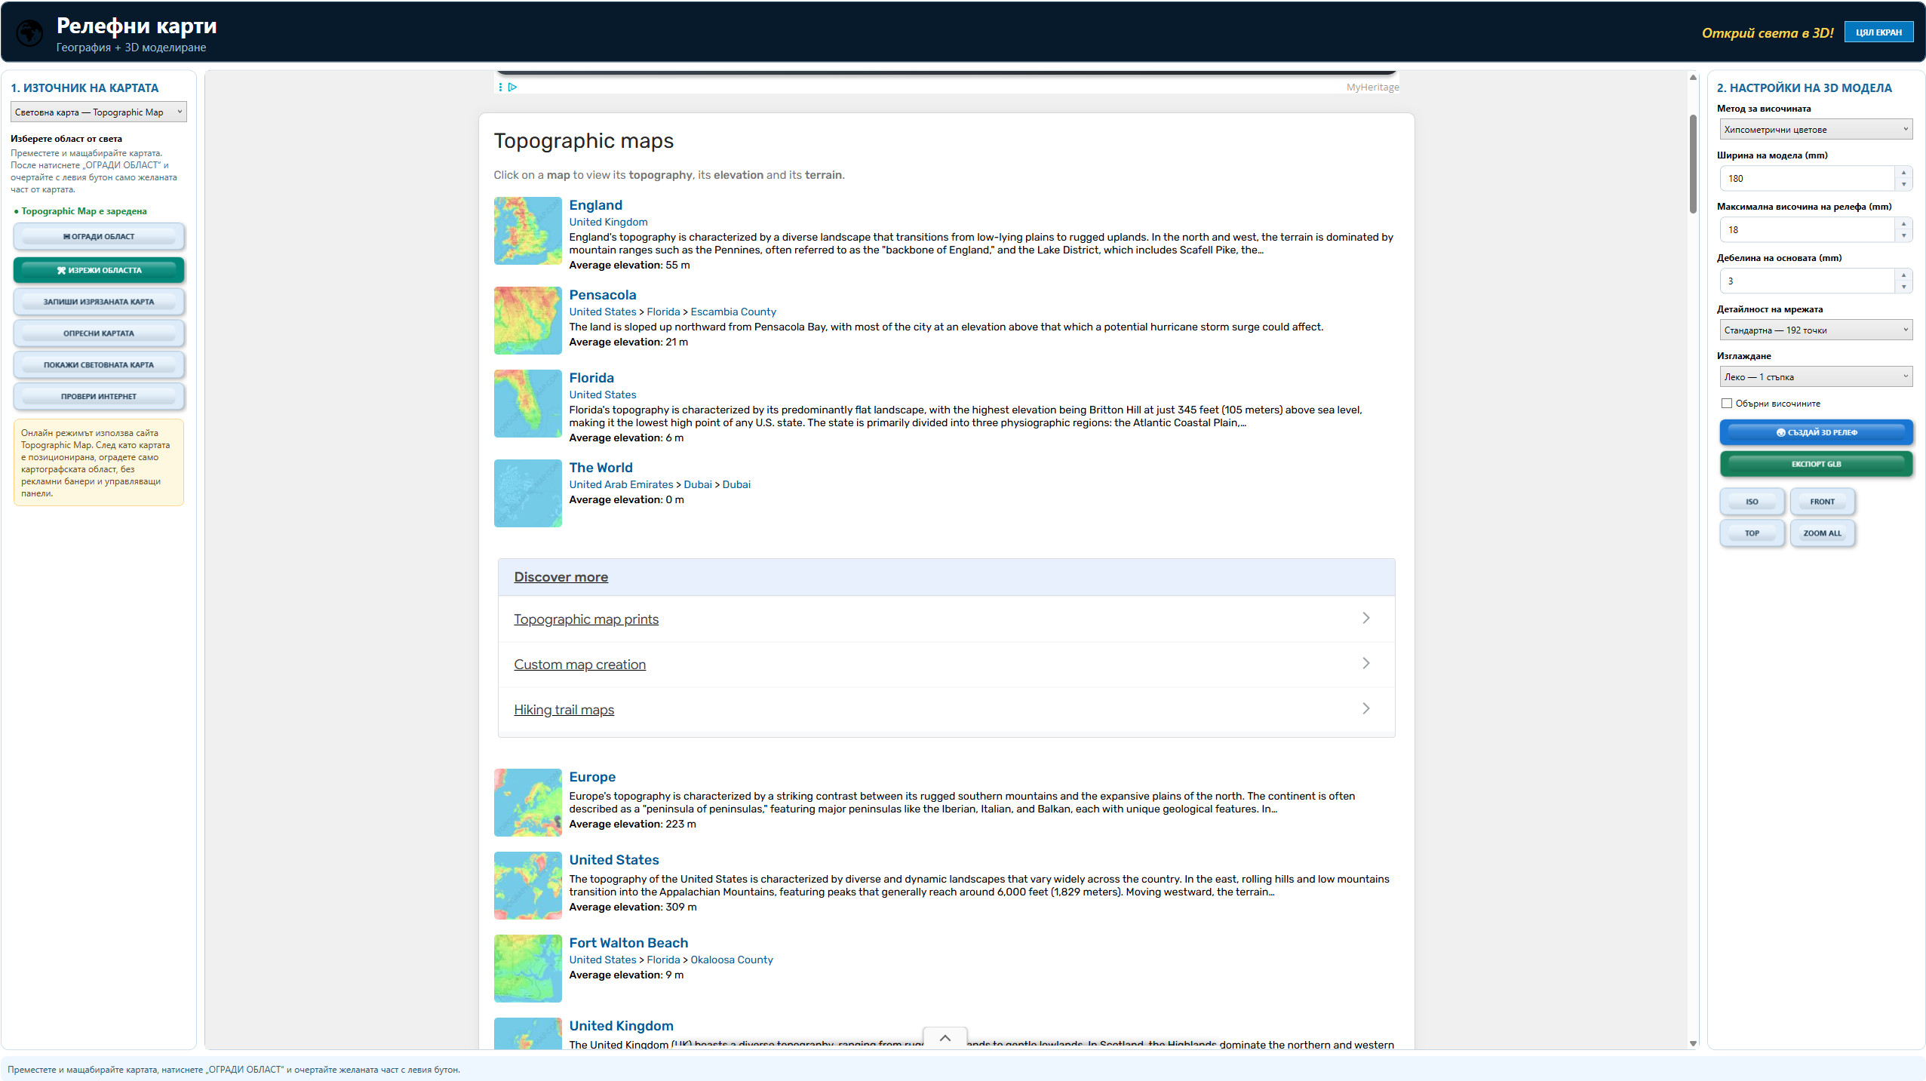Click ЗАПИШИ ИЗРЯЗАНАТА КАРТА button
Screen dimensions: 1926x1081
99,302
